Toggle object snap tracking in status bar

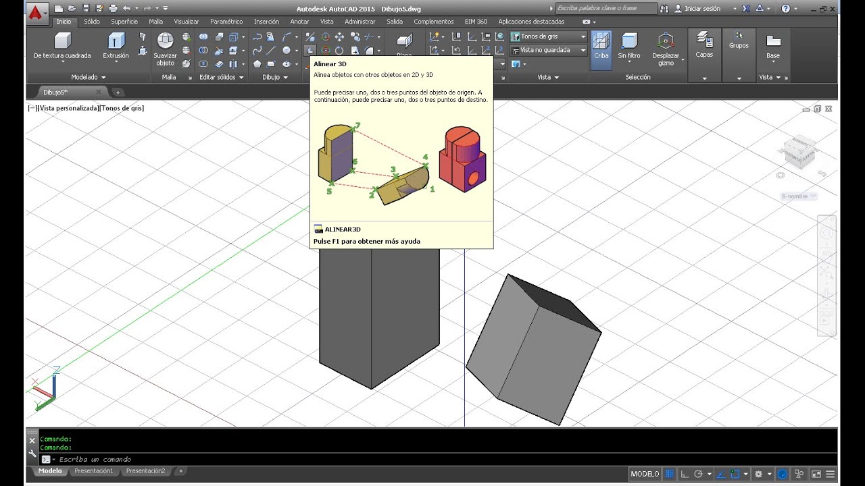pyautogui.click(x=721, y=474)
